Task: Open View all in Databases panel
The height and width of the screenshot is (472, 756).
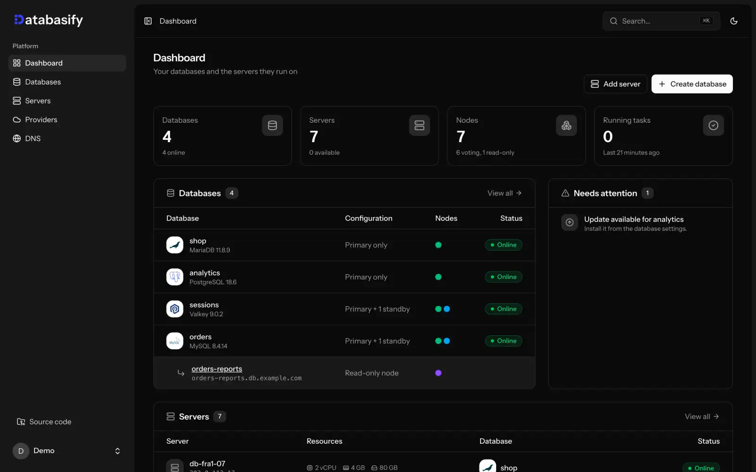Action: tap(504, 193)
